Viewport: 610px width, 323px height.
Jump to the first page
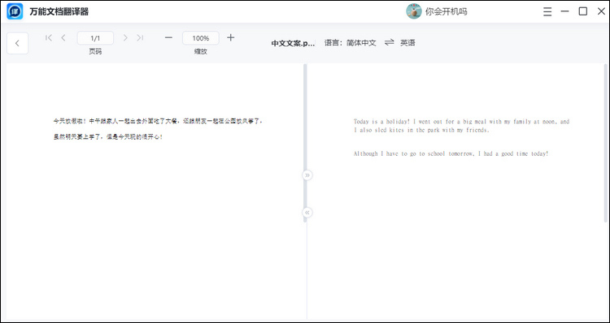click(x=49, y=37)
